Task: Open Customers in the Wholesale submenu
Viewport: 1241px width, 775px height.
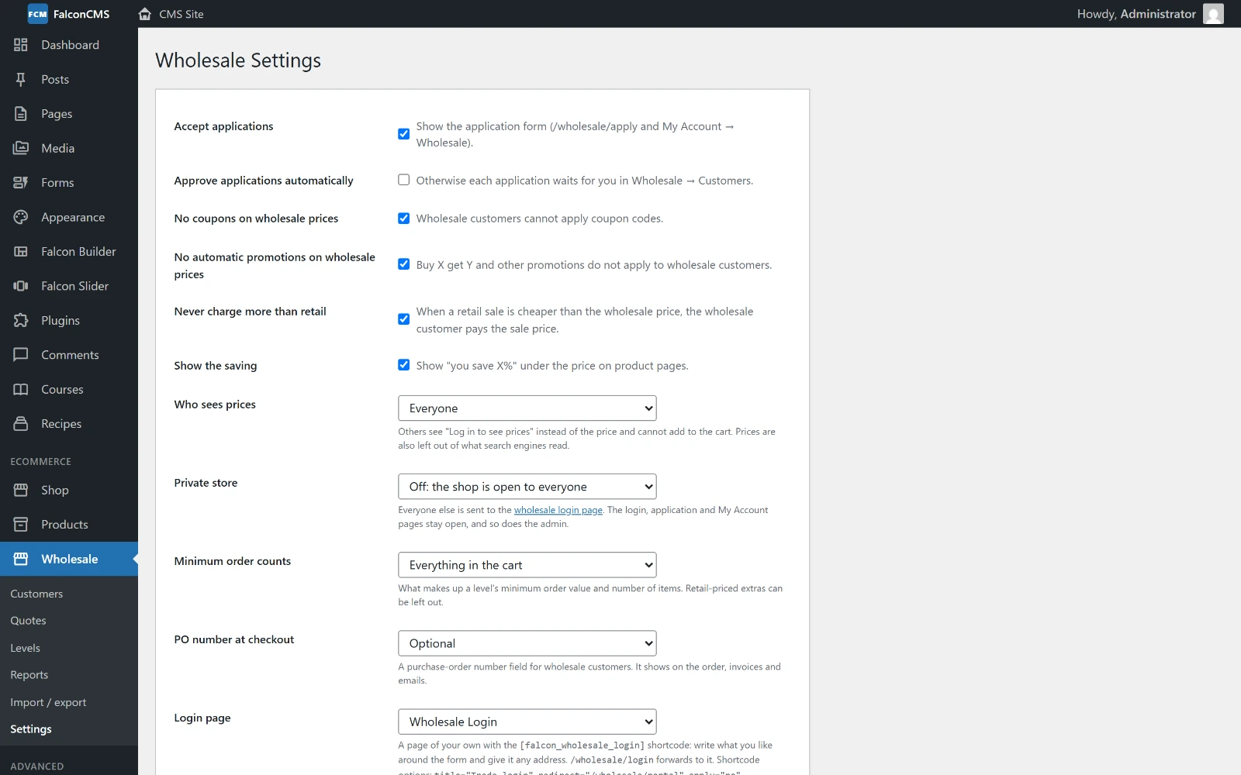Action: (36, 594)
